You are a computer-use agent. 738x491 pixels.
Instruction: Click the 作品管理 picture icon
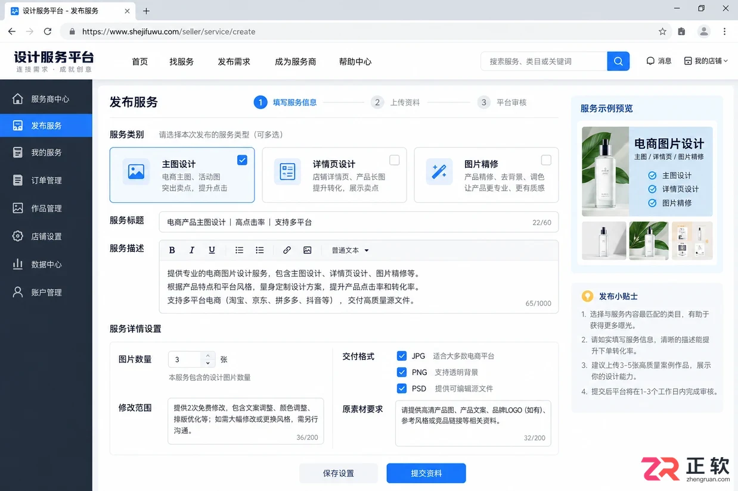[18, 208]
